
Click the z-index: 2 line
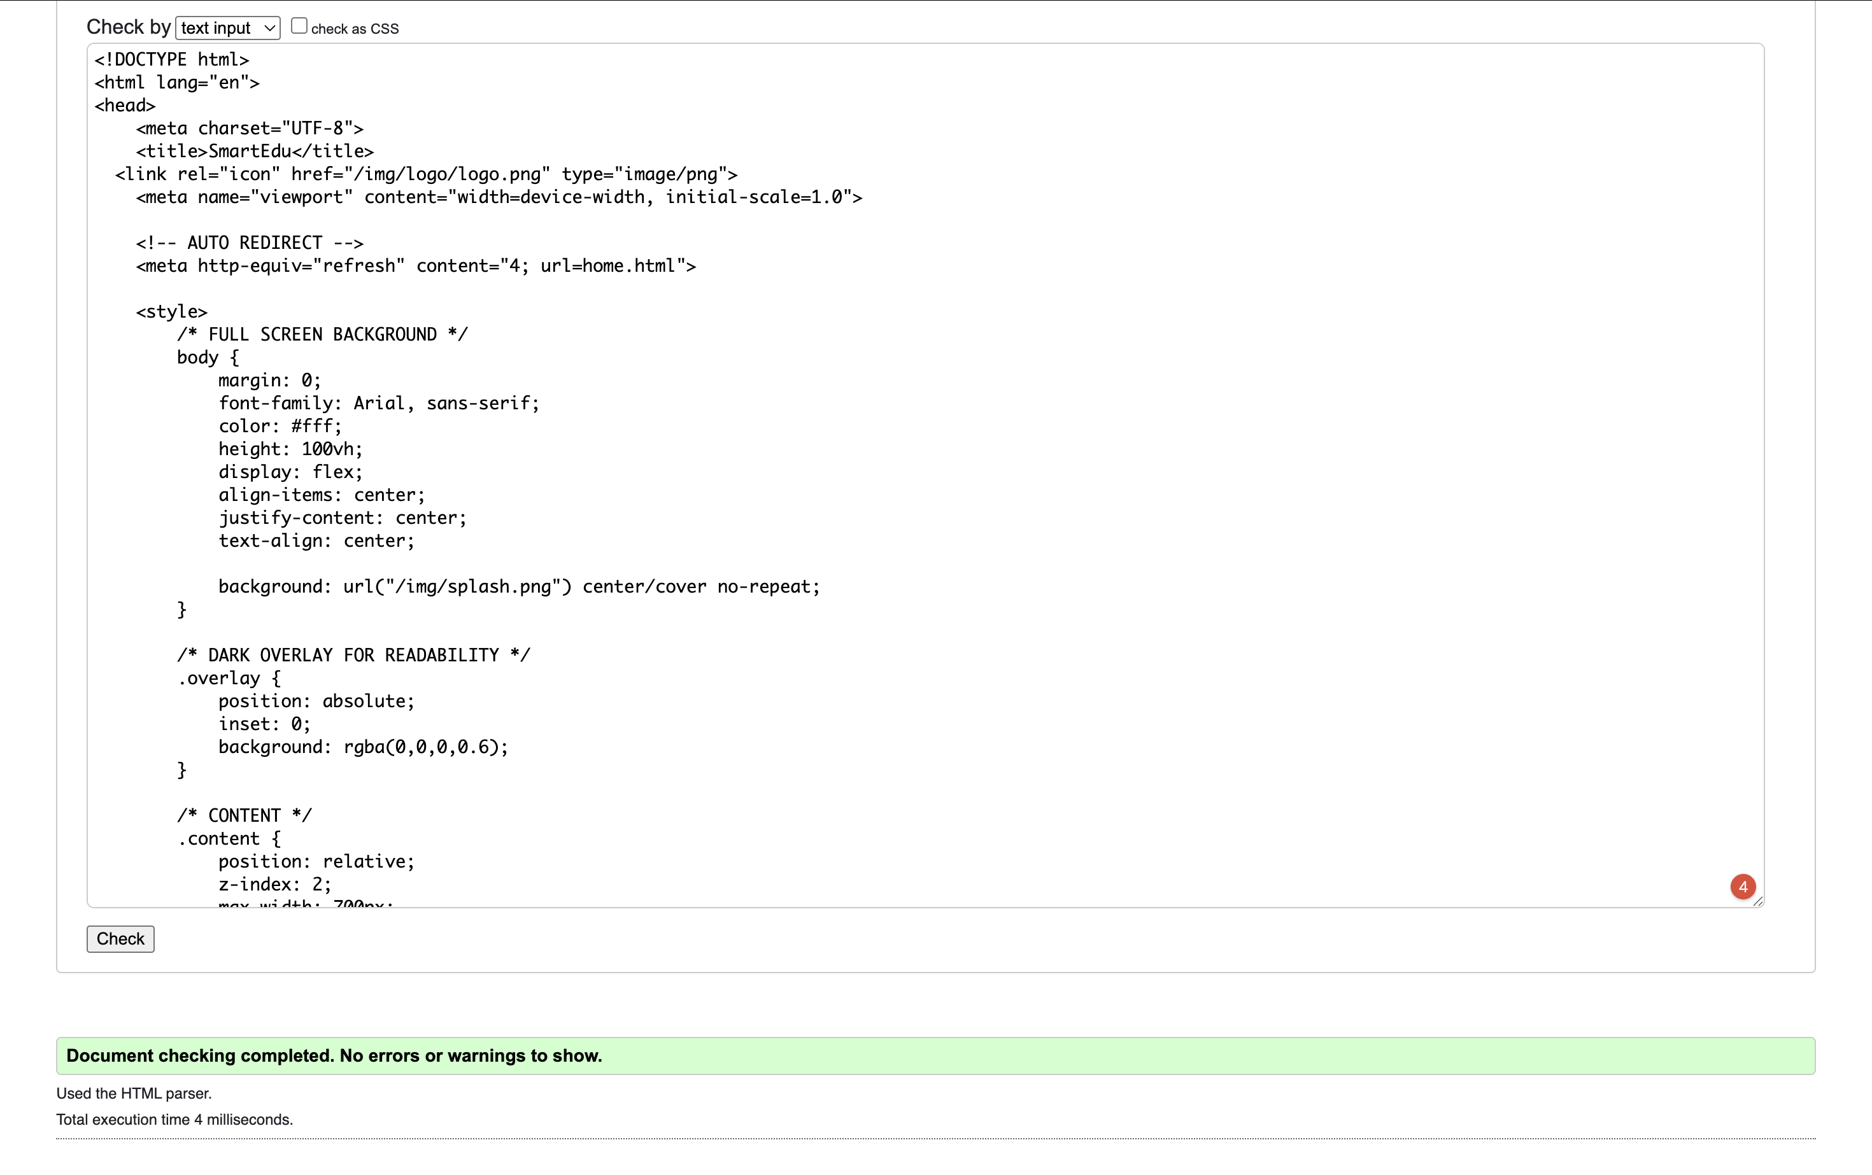point(274,884)
